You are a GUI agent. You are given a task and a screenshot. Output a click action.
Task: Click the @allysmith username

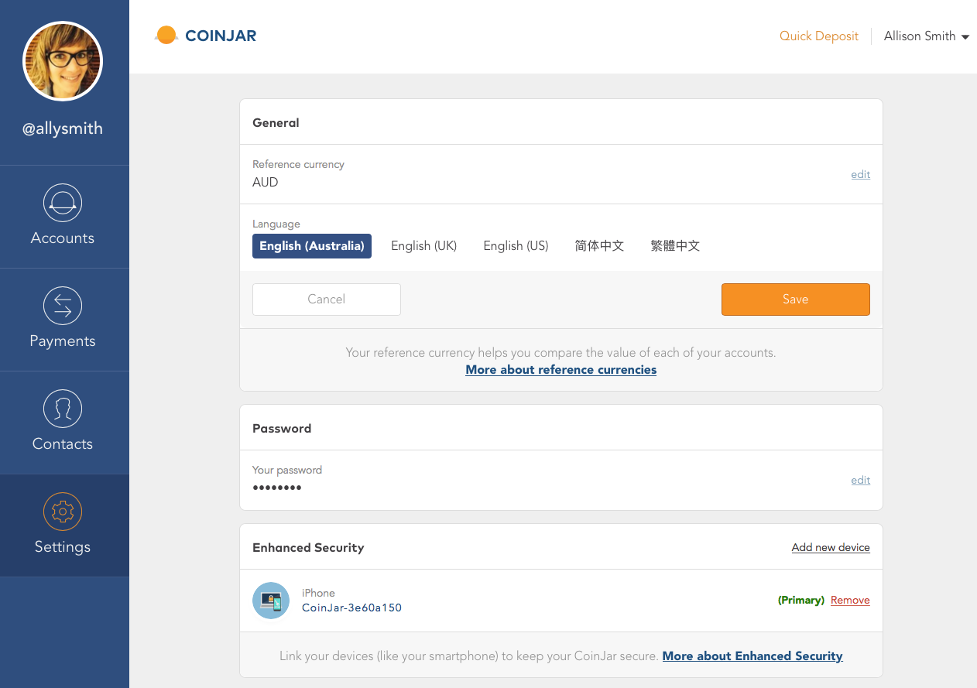pos(63,128)
